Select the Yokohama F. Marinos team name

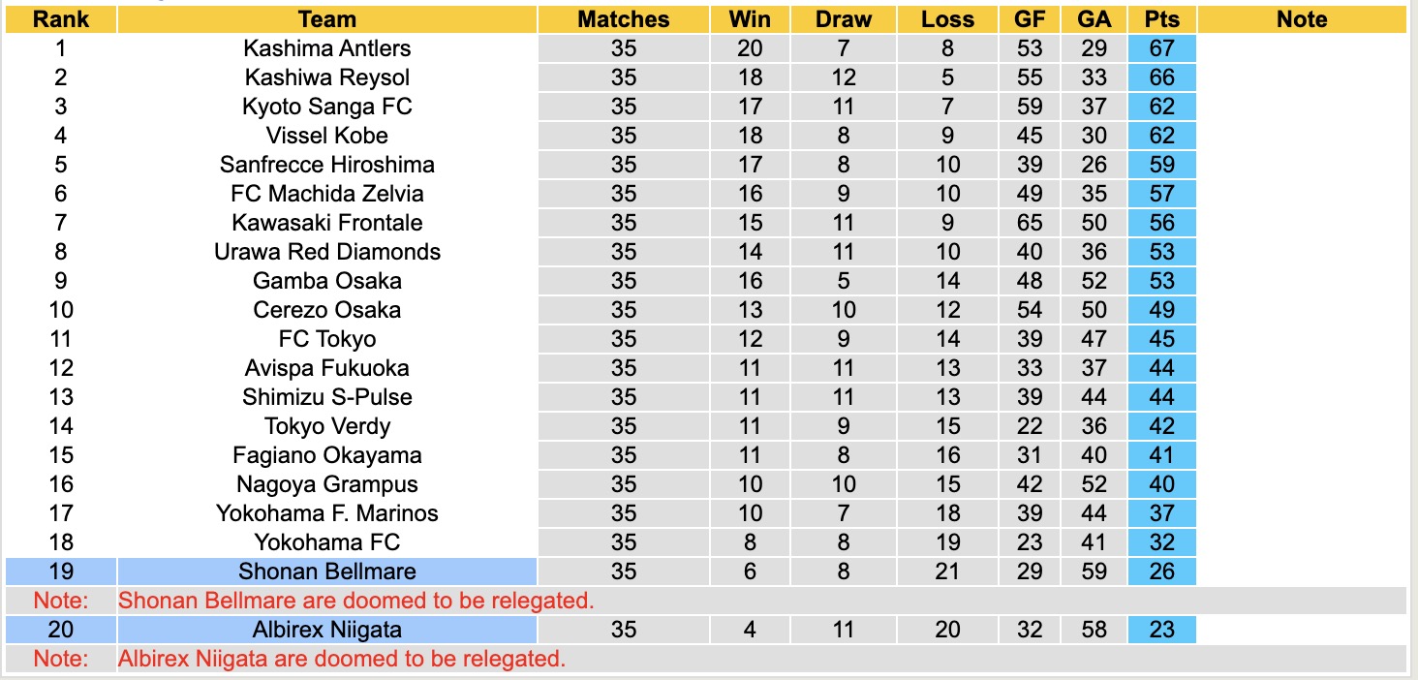(327, 513)
